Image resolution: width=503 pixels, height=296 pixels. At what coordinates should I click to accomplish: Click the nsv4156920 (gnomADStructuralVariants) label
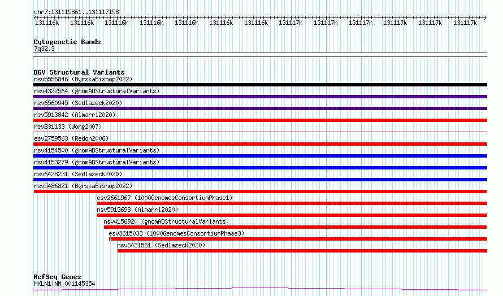point(166,221)
